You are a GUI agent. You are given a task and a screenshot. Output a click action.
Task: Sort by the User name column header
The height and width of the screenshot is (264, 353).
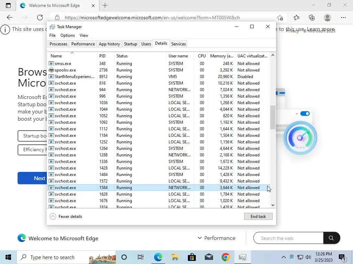coord(180,56)
